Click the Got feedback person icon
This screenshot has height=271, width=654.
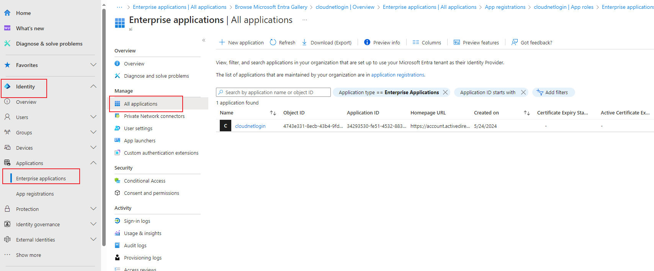[x=515, y=42]
